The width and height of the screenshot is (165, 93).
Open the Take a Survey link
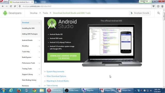(52, 86)
